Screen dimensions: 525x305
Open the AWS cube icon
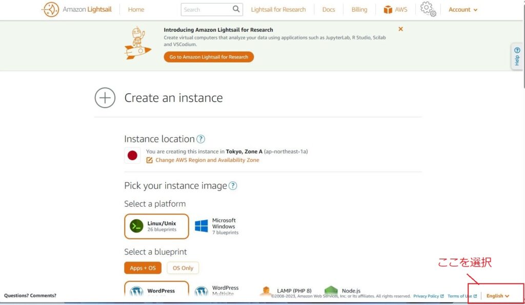tap(388, 10)
